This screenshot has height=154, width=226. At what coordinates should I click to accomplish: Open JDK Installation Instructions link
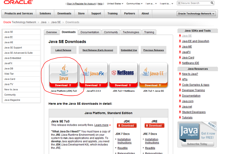click(124, 141)
